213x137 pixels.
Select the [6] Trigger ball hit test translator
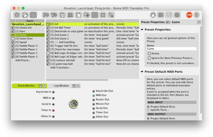pos(93,46)
